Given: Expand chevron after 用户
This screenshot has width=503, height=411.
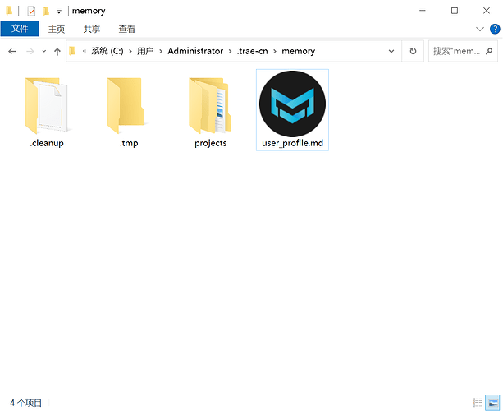Looking at the screenshot, I should pos(161,52).
